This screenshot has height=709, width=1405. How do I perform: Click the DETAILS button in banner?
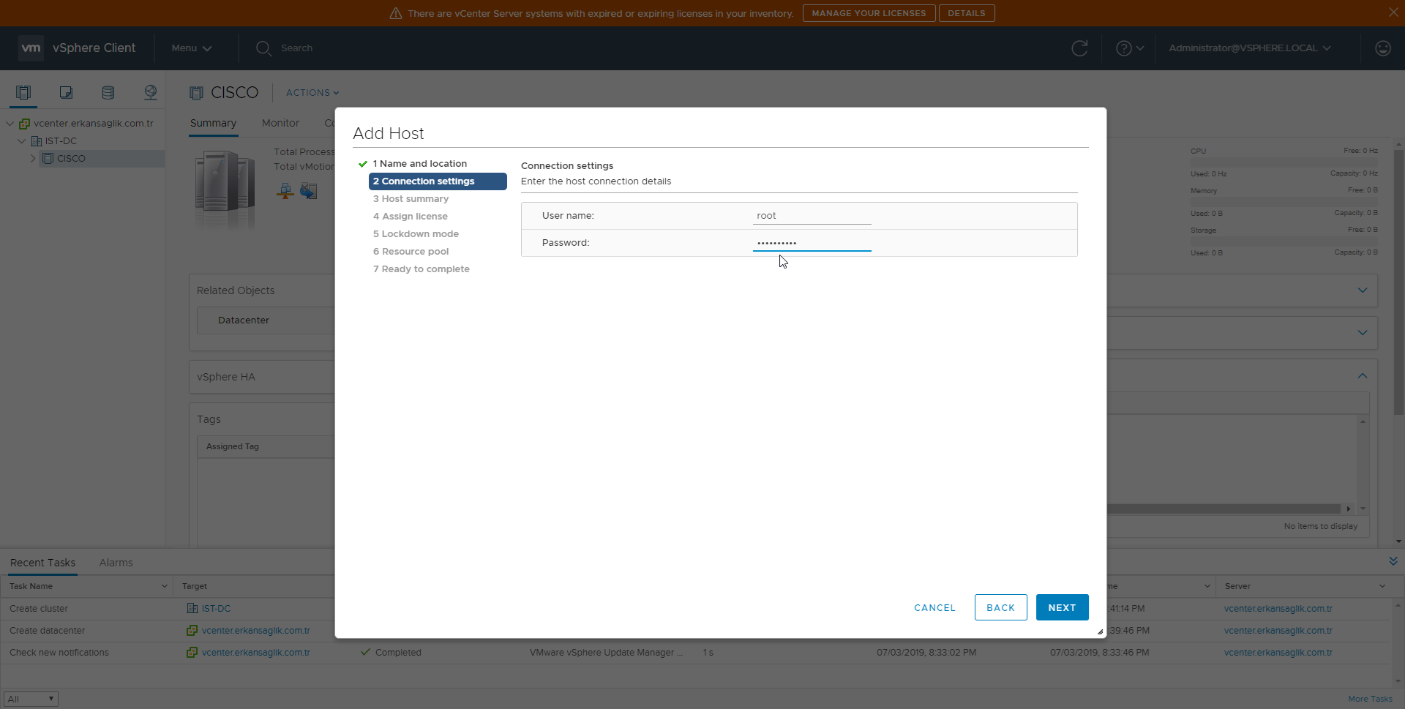tap(967, 13)
